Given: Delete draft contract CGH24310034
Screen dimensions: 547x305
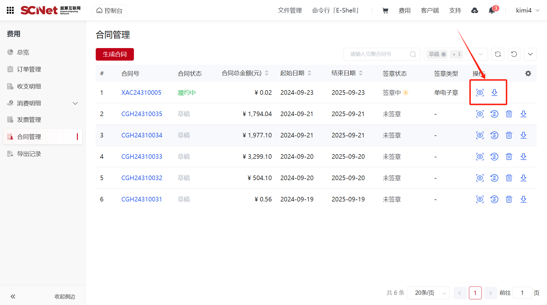Looking at the screenshot, I should tap(509, 135).
